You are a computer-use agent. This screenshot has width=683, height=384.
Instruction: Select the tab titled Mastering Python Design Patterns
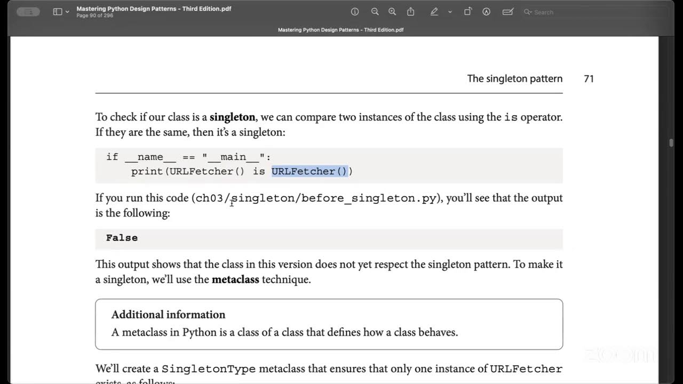pyautogui.click(x=340, y=30)
